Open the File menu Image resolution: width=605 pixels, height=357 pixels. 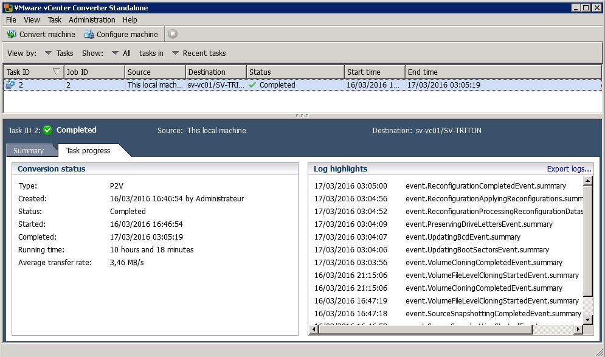[11, 19]
